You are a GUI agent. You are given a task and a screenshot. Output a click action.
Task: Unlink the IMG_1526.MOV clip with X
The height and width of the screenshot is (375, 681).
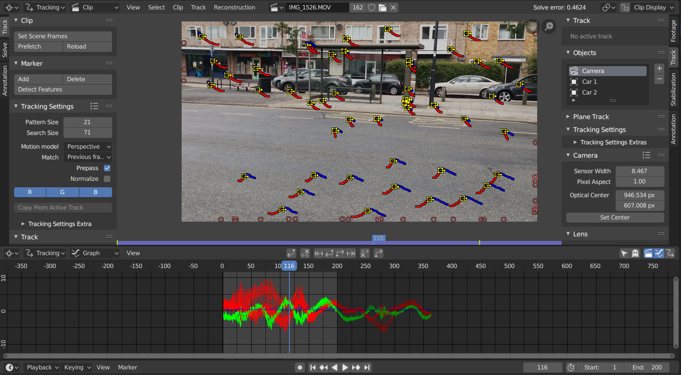[393, 7]
